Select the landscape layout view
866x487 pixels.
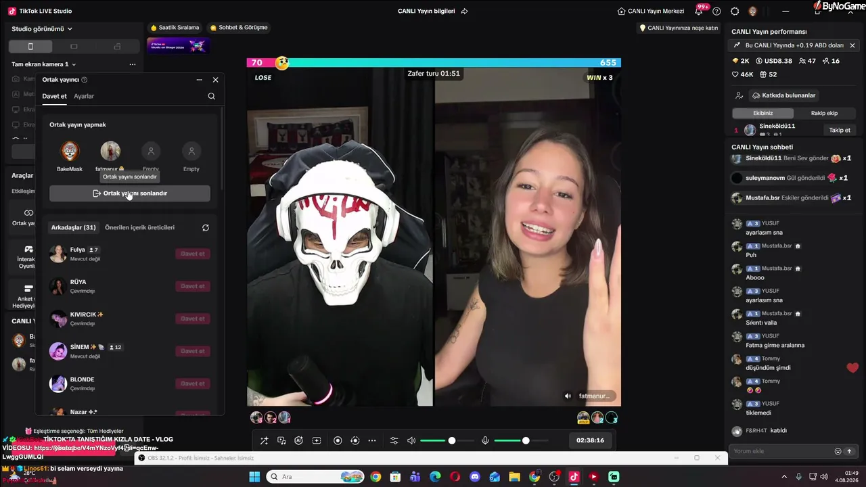(x=74, y=47)
